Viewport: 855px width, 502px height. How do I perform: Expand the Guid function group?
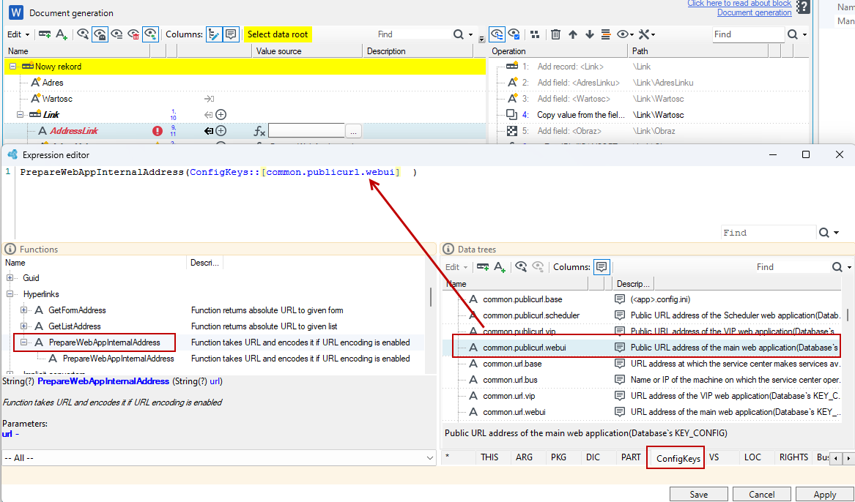click(10, 277)
